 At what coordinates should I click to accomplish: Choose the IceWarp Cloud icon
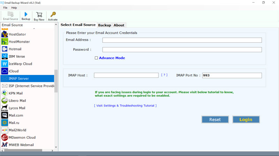click(x=5, y=64)
